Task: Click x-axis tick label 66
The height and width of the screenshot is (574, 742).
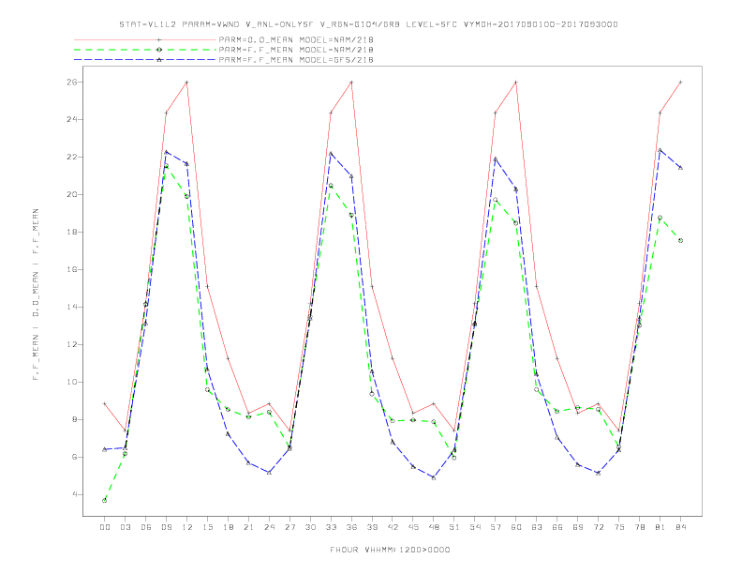Action: pos(557,527)
